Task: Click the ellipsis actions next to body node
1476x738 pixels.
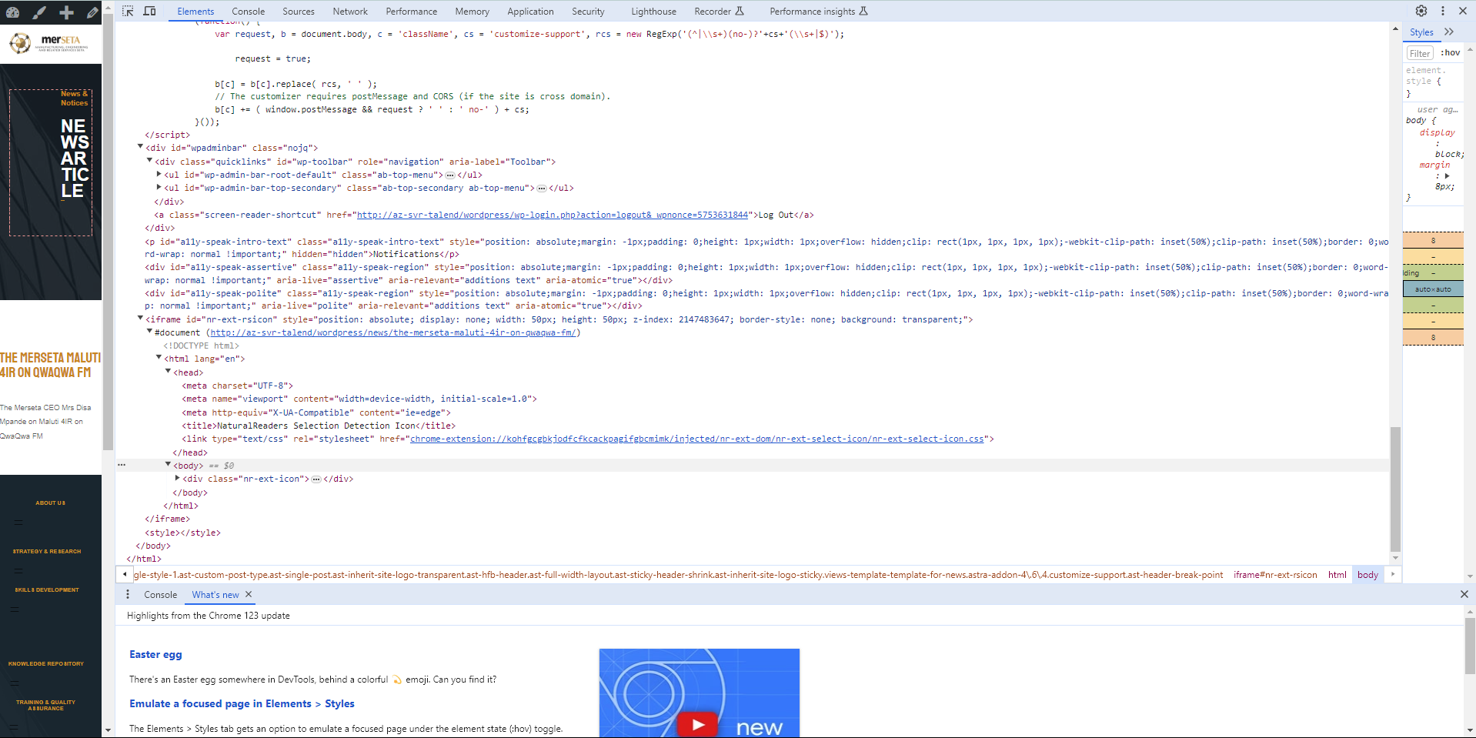Action: click(122, 466)
